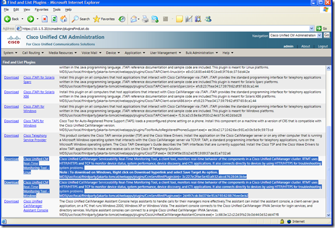Image resolution: width=335 pixels, height=228 pixels.
Task: Expand the System menu
Action: [x=10, y=52]
